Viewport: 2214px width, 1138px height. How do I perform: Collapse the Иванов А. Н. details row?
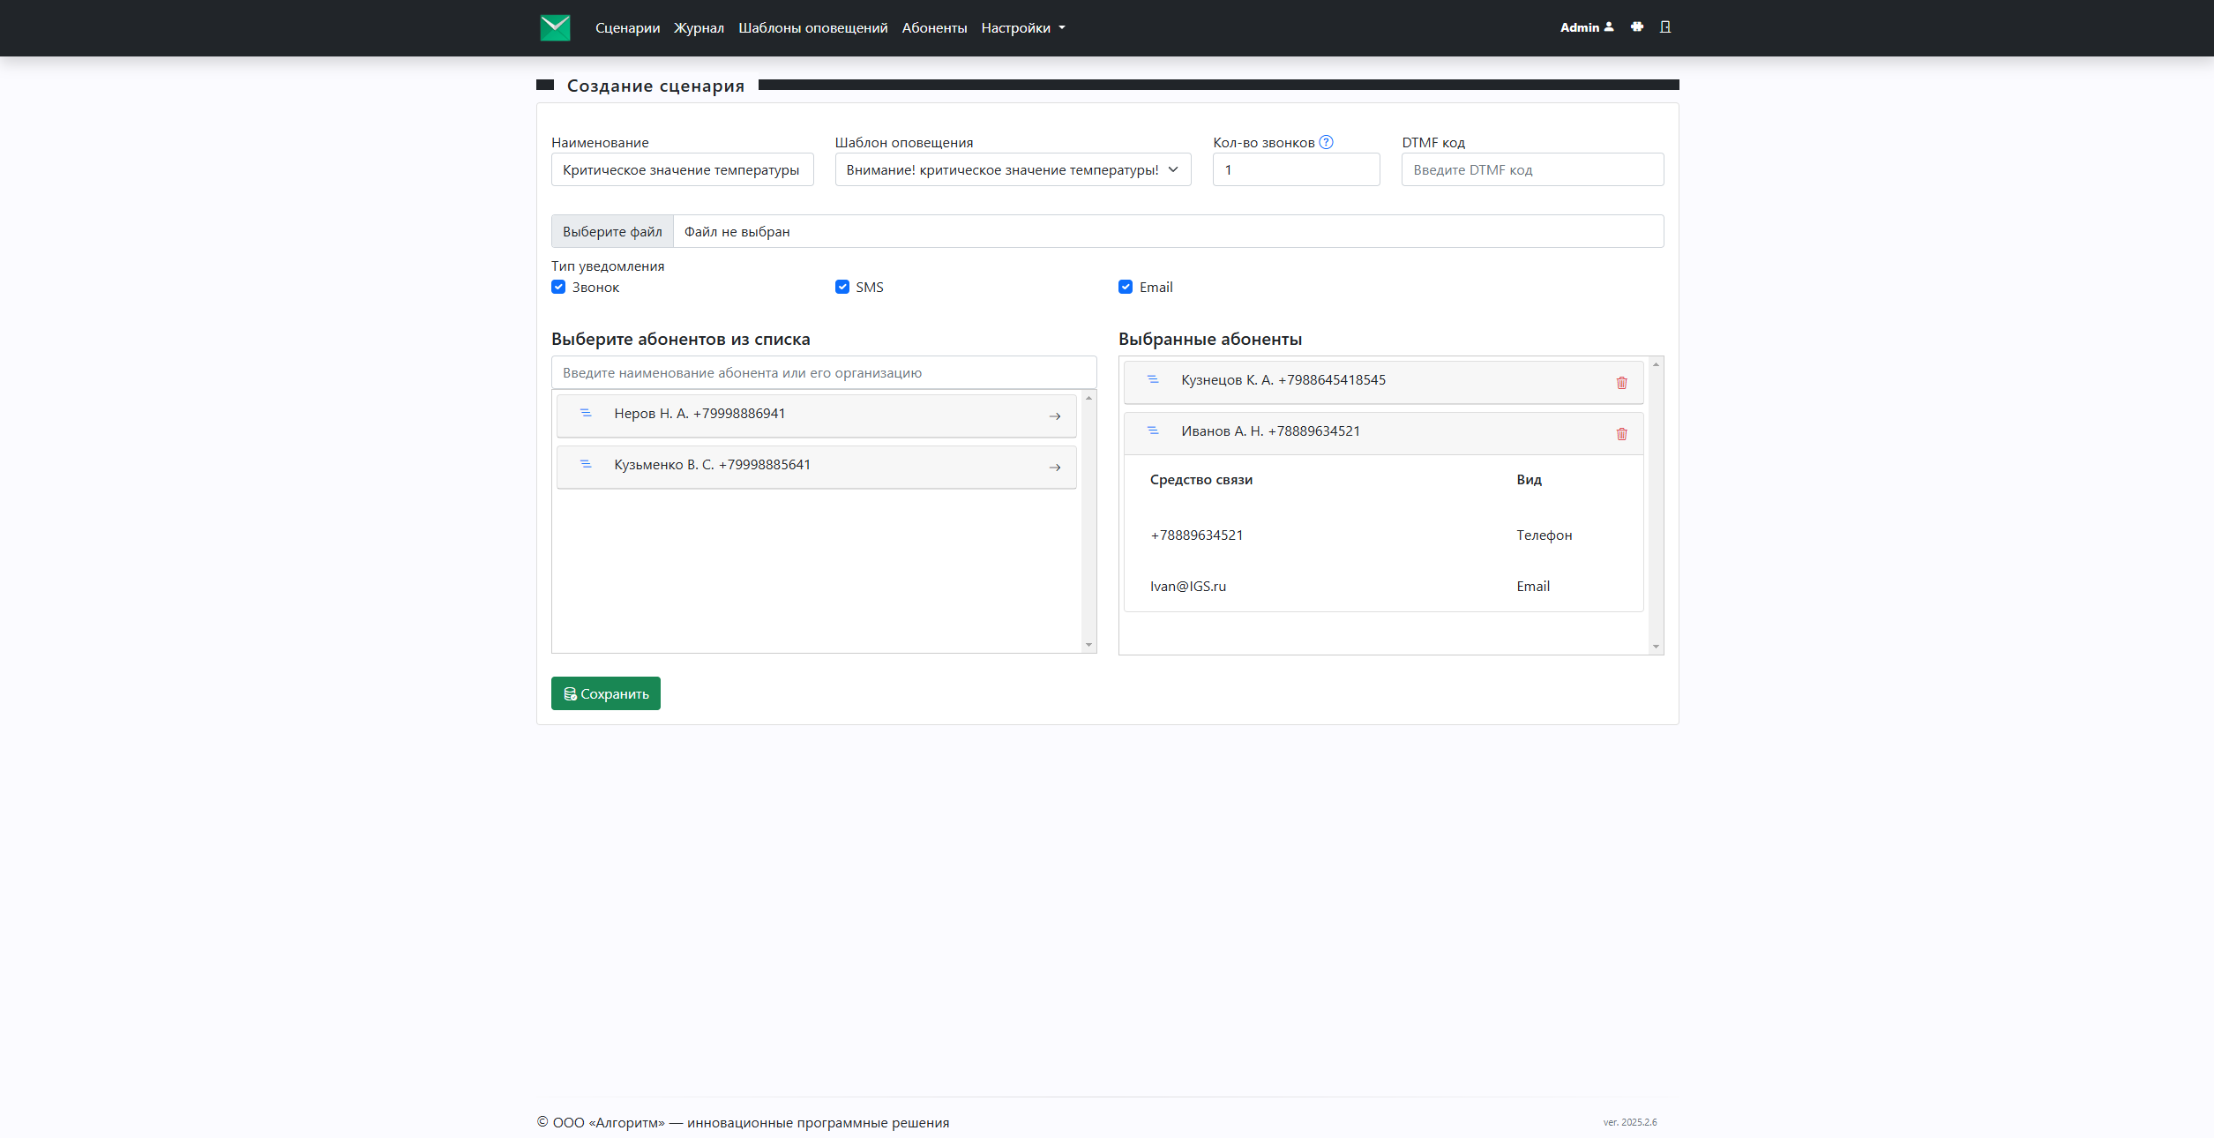click(x=1383, y=431)
